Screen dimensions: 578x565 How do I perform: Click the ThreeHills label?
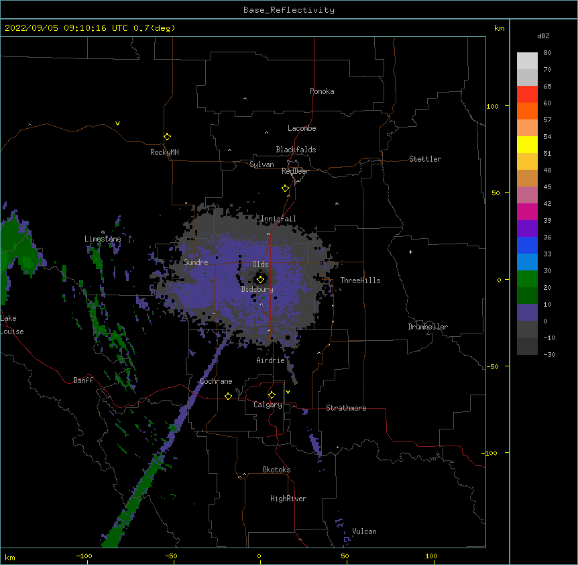pos(360,280)
